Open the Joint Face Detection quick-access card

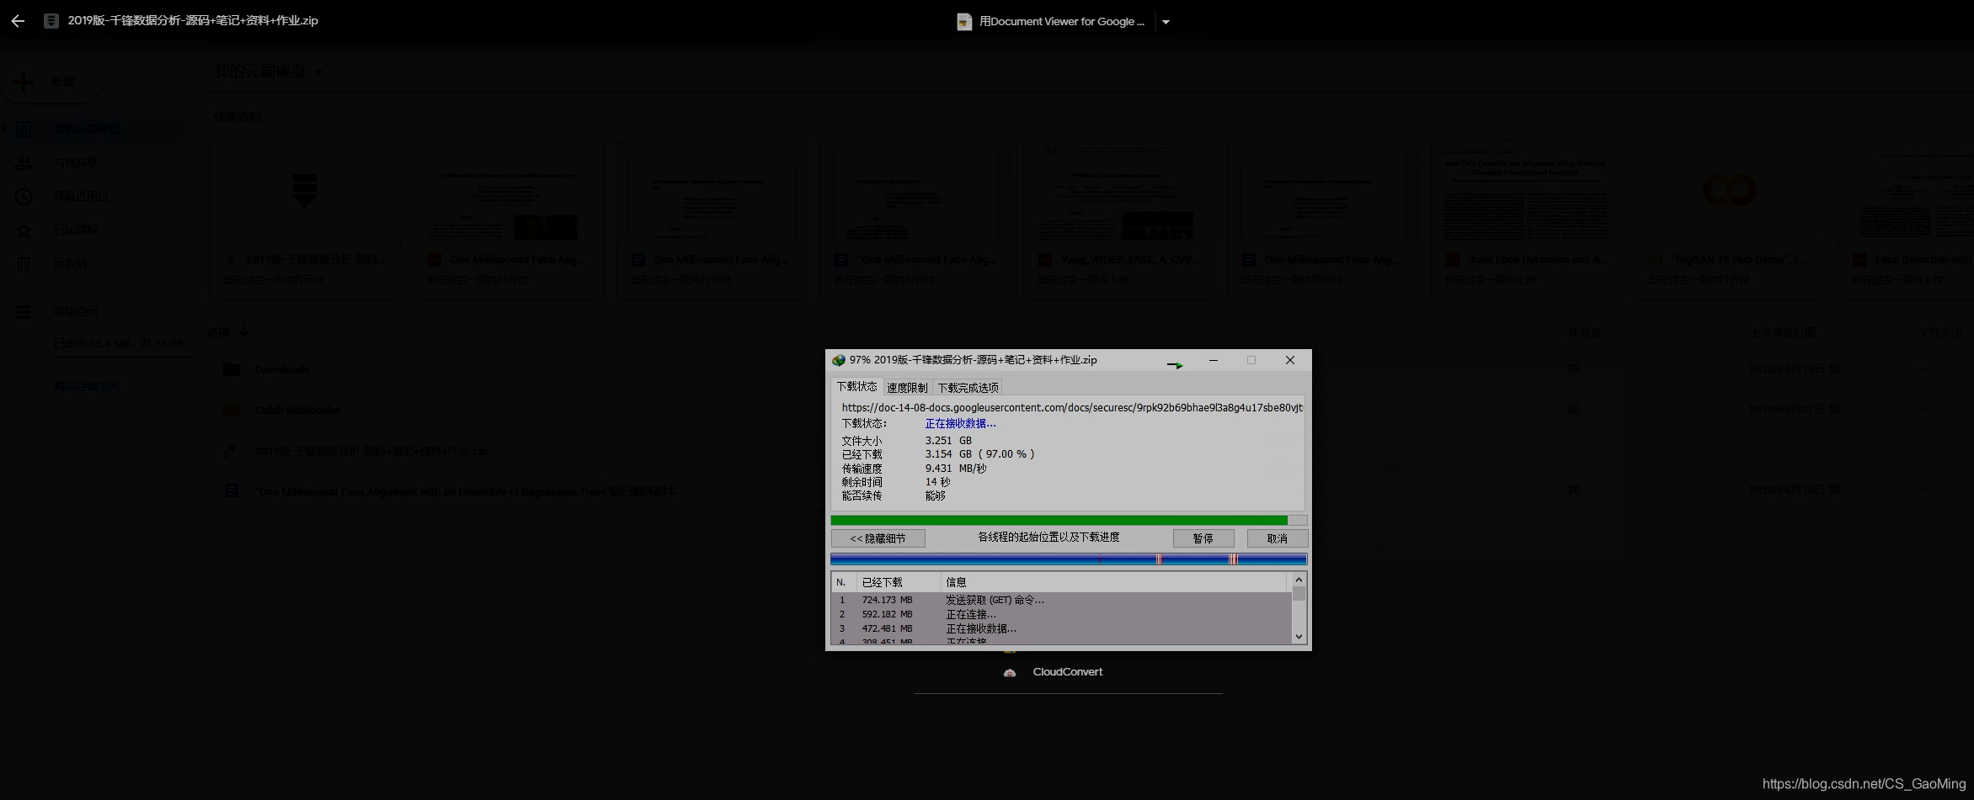(x=1526, y=220)
